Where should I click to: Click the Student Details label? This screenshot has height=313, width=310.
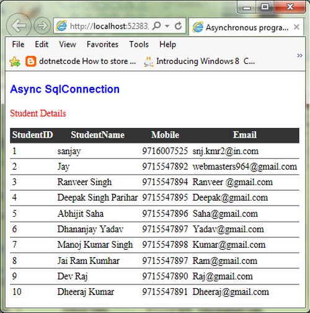tap(38, 113)
